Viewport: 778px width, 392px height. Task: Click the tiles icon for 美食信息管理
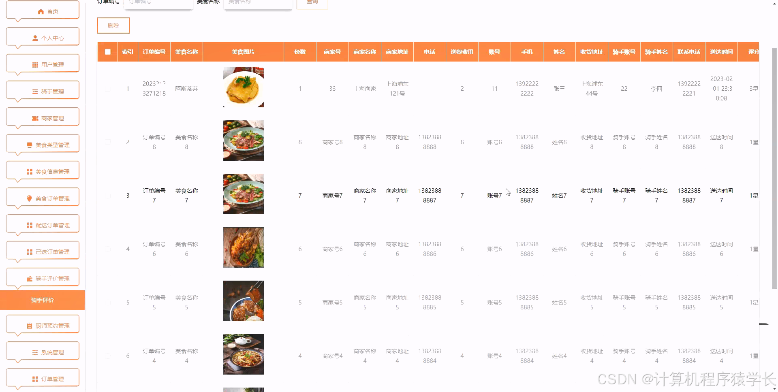coord(29,172)
